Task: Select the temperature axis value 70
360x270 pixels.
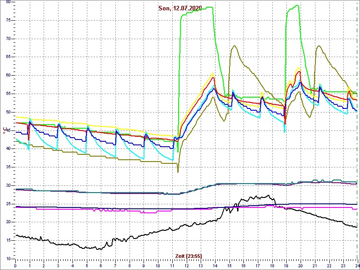Action: [x=8, y=39]
